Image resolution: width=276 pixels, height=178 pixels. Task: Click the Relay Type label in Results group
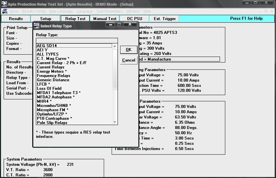(x=18, y=78)
